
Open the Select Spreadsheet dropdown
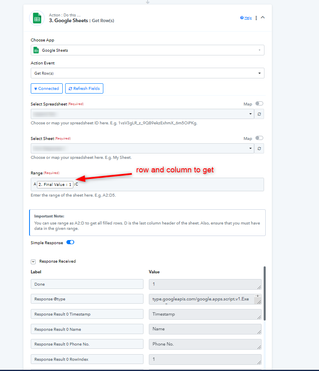point(142,114)
